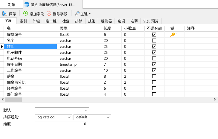Viewport: 218px width, 139px height.
Task: Select the 薪金 field name
Action: click(11, 76)
